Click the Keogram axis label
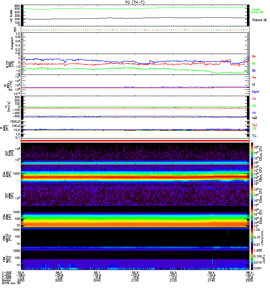This screenshot has width=270, height=288. (x=12, y=43)
